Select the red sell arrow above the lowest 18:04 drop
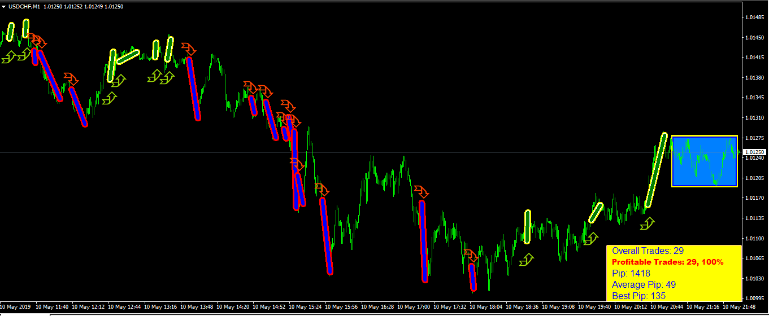 (471, 256)
